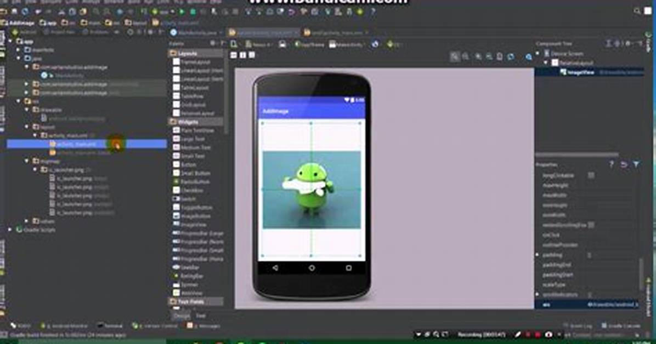This screenshot has height=344, width=656.
Task: Click the green Run app button
Action: tap(182, 12)
